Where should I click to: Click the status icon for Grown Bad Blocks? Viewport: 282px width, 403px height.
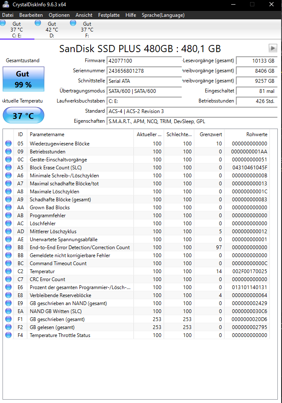pos(8,207)
